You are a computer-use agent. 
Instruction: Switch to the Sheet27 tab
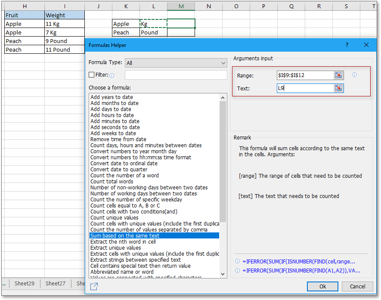(56, 283)
